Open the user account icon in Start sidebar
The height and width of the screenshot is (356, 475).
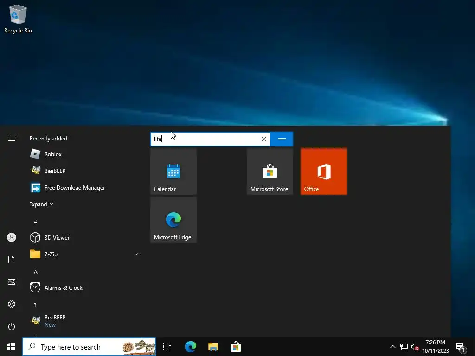click(12, 237)
